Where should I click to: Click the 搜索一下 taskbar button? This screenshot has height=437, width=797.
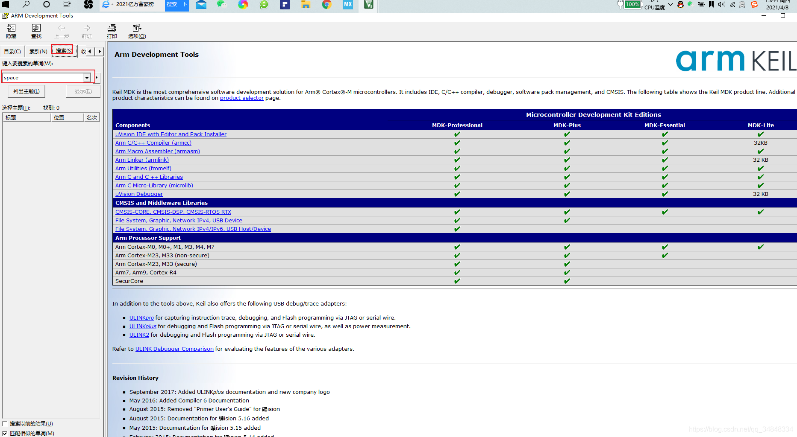tap(177, 4)
